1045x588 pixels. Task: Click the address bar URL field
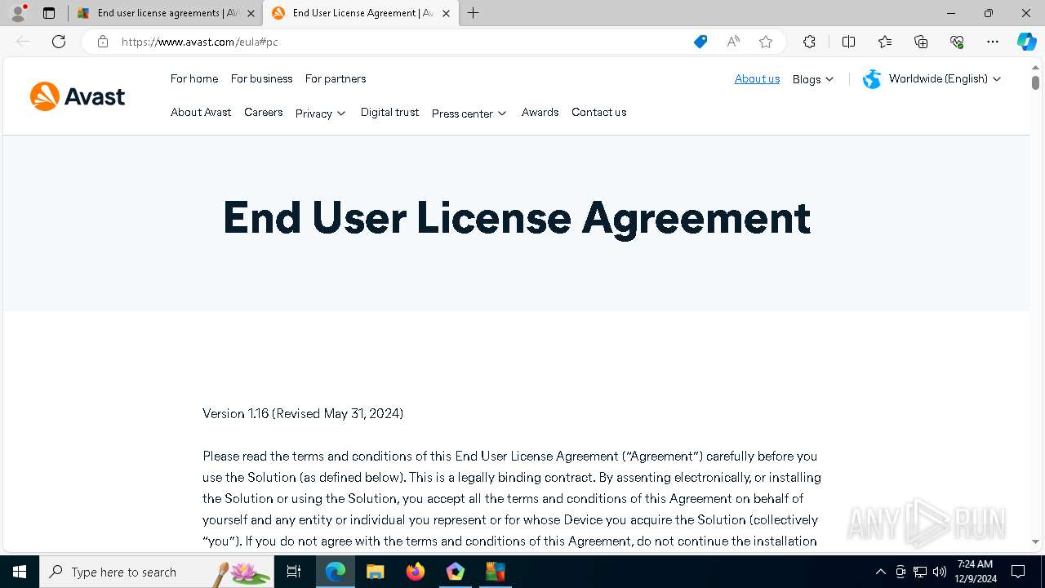tap(400, 42)
